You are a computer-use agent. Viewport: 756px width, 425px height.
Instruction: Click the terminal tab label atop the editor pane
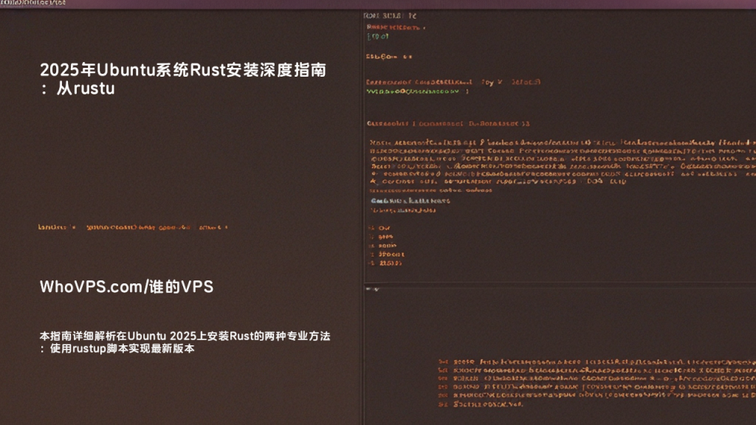[x=390, y=16]
